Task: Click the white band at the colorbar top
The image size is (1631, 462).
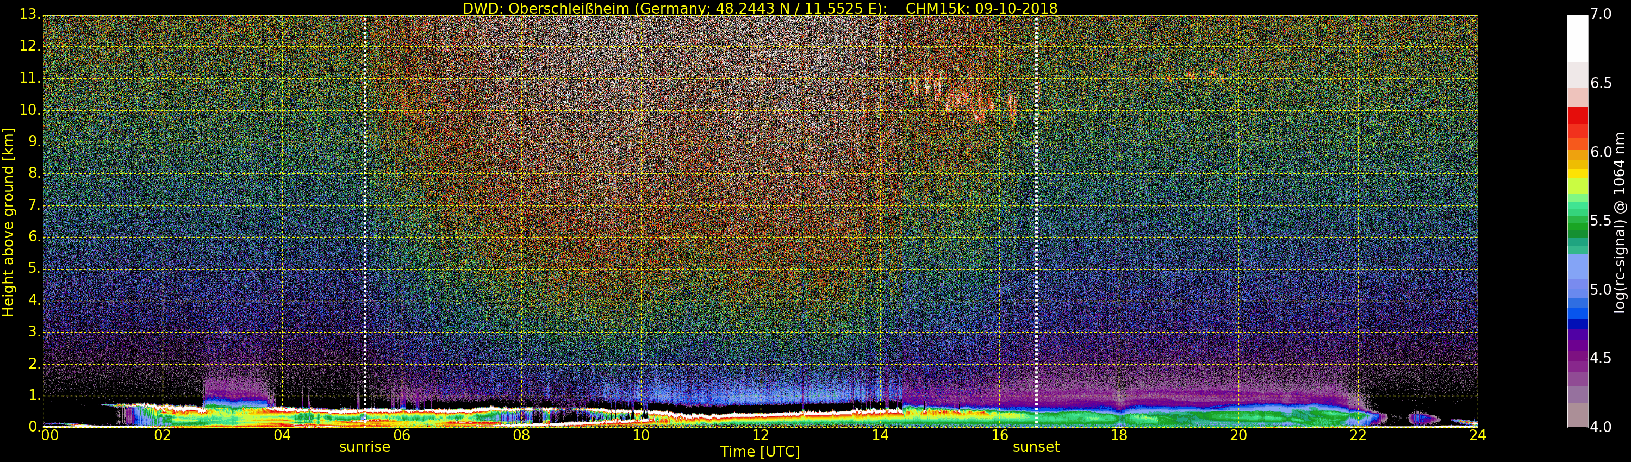Action: tap(1578, 38)
